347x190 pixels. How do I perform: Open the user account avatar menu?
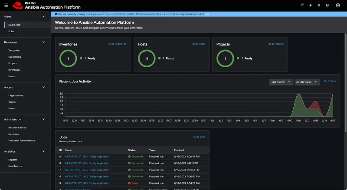[x=338, y=5]
